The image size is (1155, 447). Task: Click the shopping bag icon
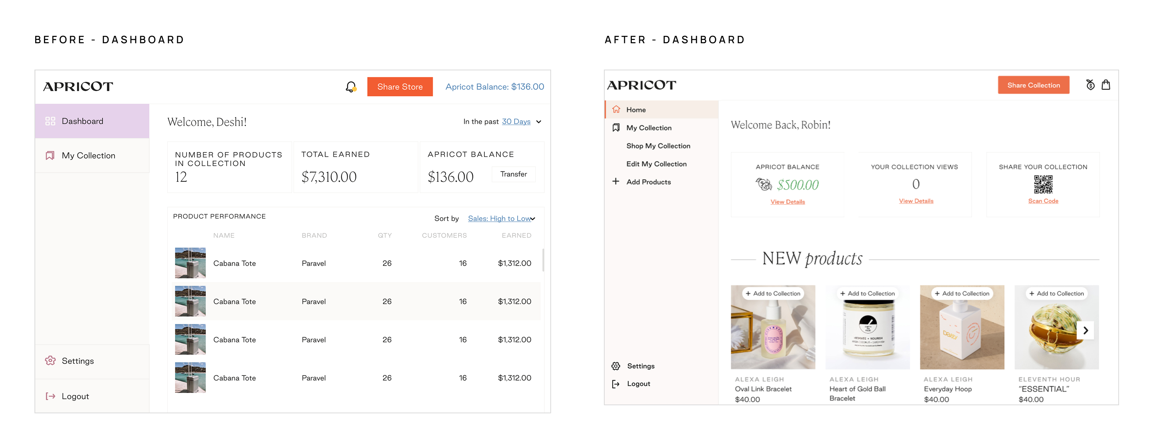pyautogui.click(x=1106, y=85)
